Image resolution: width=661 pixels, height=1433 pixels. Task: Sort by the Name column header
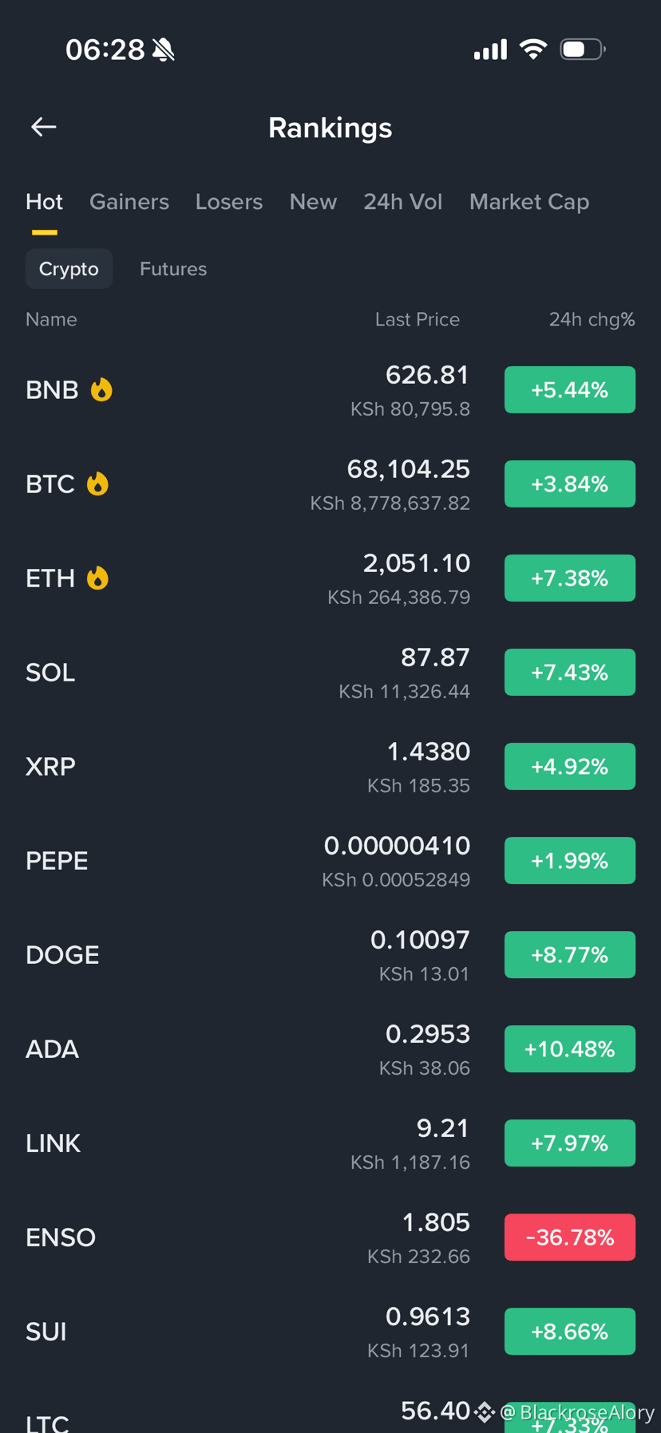click(51, 319)
